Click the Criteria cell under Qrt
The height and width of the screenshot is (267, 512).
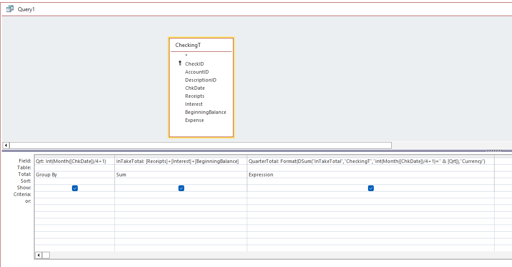(x=74, y=194)
